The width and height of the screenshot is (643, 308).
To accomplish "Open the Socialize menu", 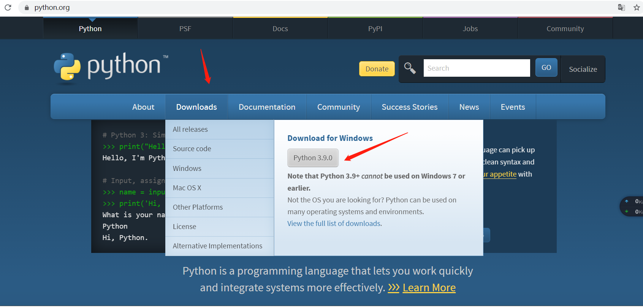I will coord(583,69).
